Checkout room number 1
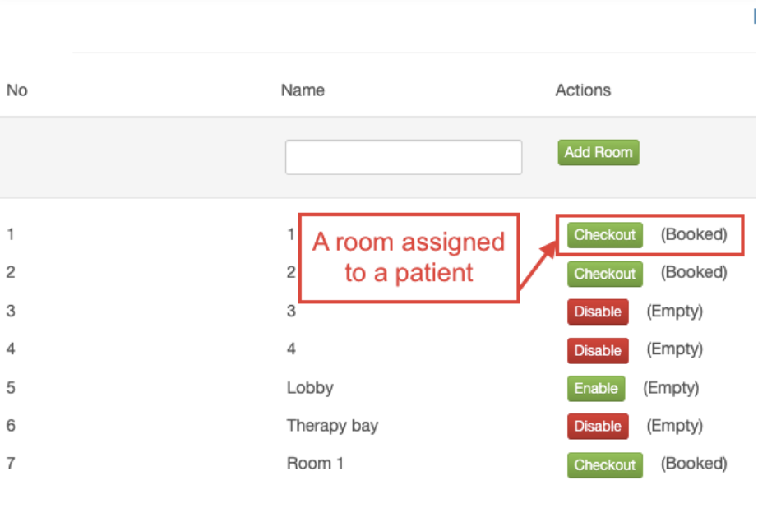 tap(604, 235)
